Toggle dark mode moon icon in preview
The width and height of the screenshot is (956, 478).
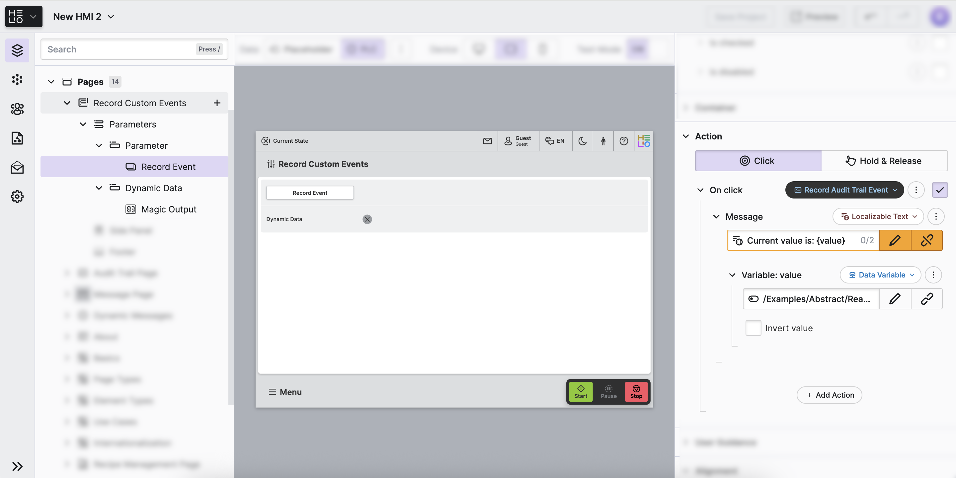(x=582, y=141)
